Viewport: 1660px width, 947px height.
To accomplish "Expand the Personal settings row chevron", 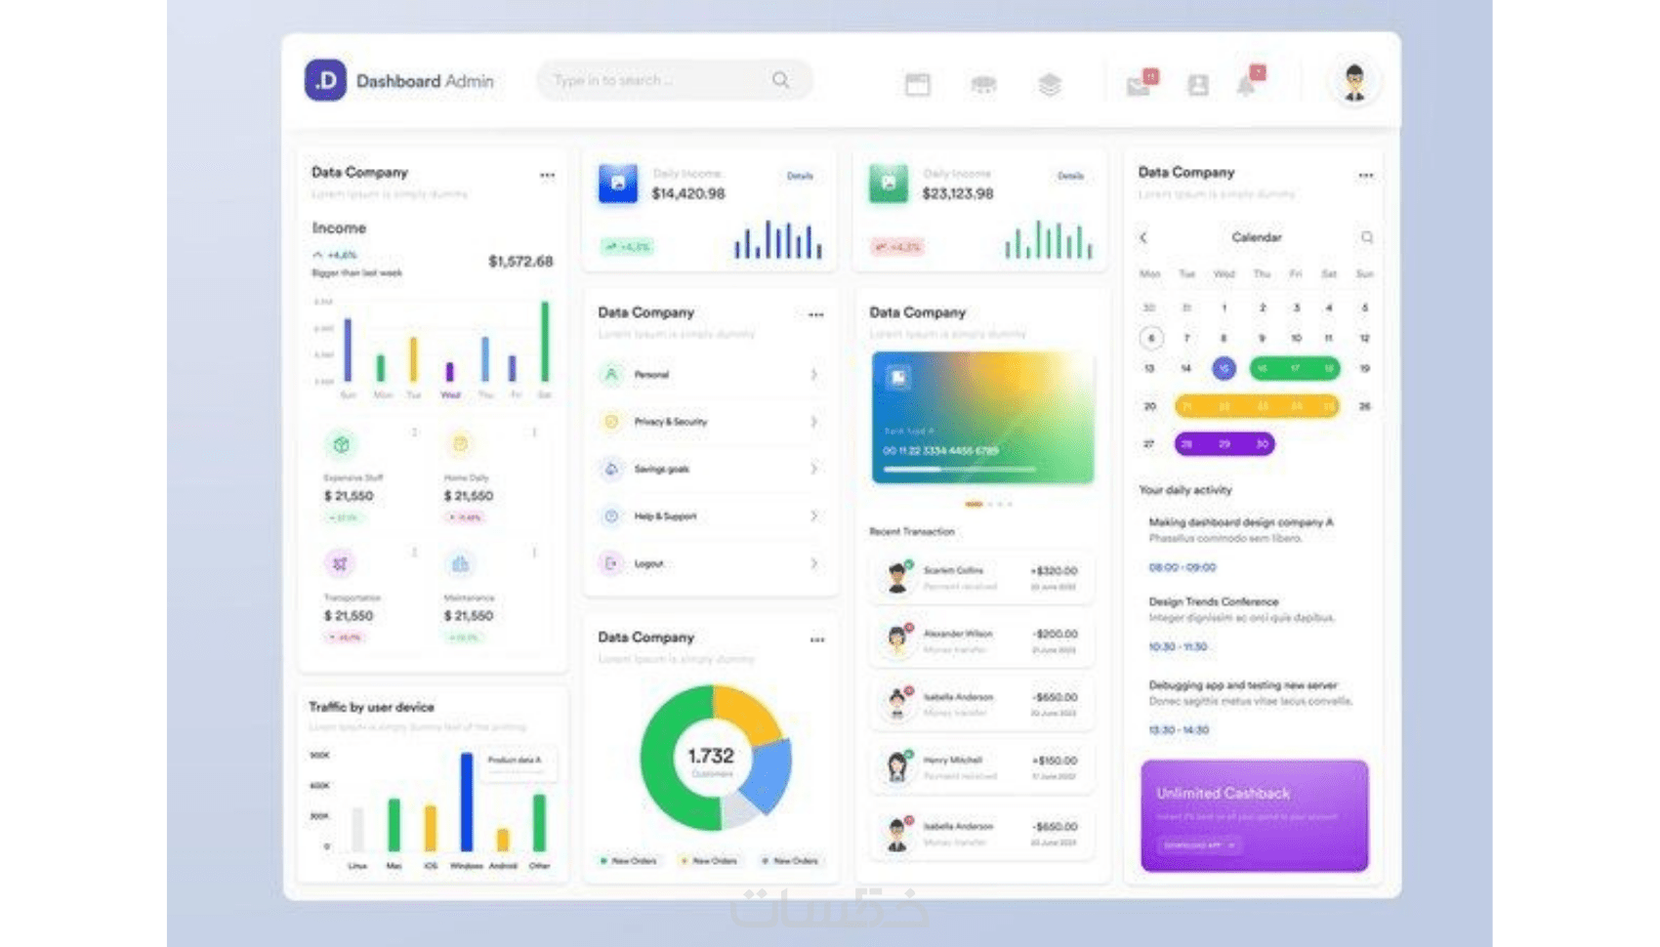I will point(813,375).
